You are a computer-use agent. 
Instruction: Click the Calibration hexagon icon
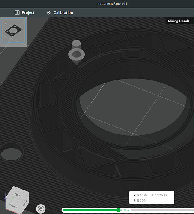click(x=49, y=12)
